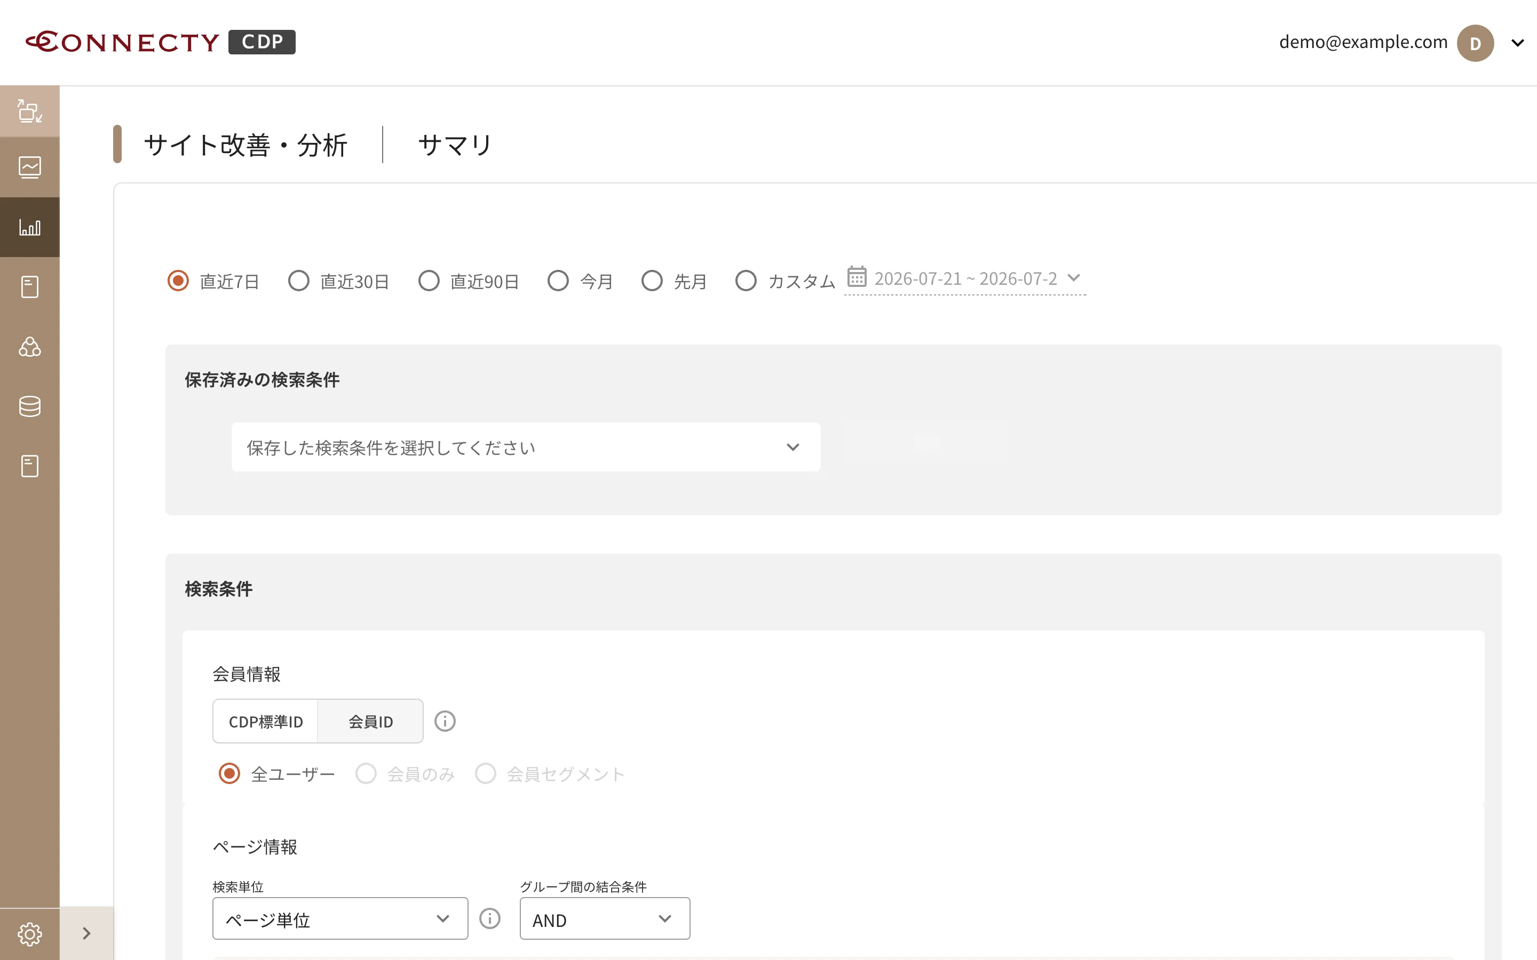Click the demo@example.com account email
Viewport: 1537px width, 960px height.
[x=1363, y=43]
